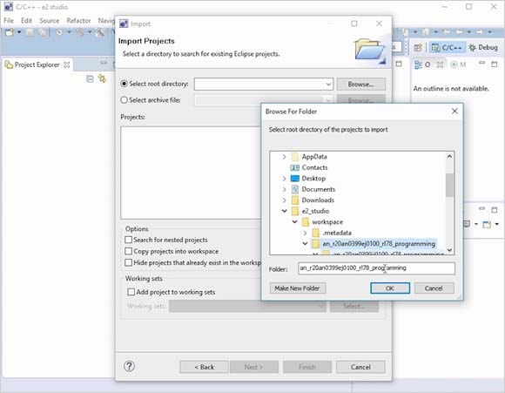
Task: Expand the Downloads folder node
Action: coord(284,200)
